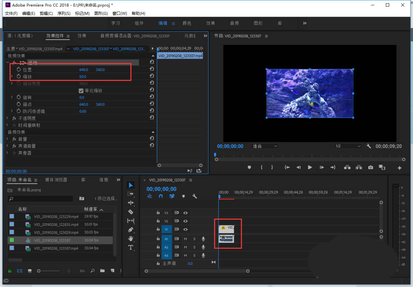The width and height of the screenshot is (413, 287).
Task: Click the project panel thumbnail zoom slider
Action: coord(39,271)
